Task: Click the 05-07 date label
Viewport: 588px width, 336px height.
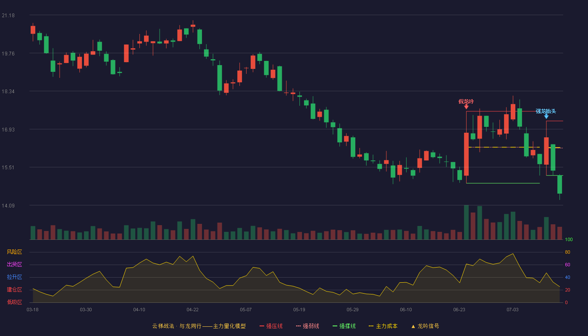Action: (x=246, y=310)
